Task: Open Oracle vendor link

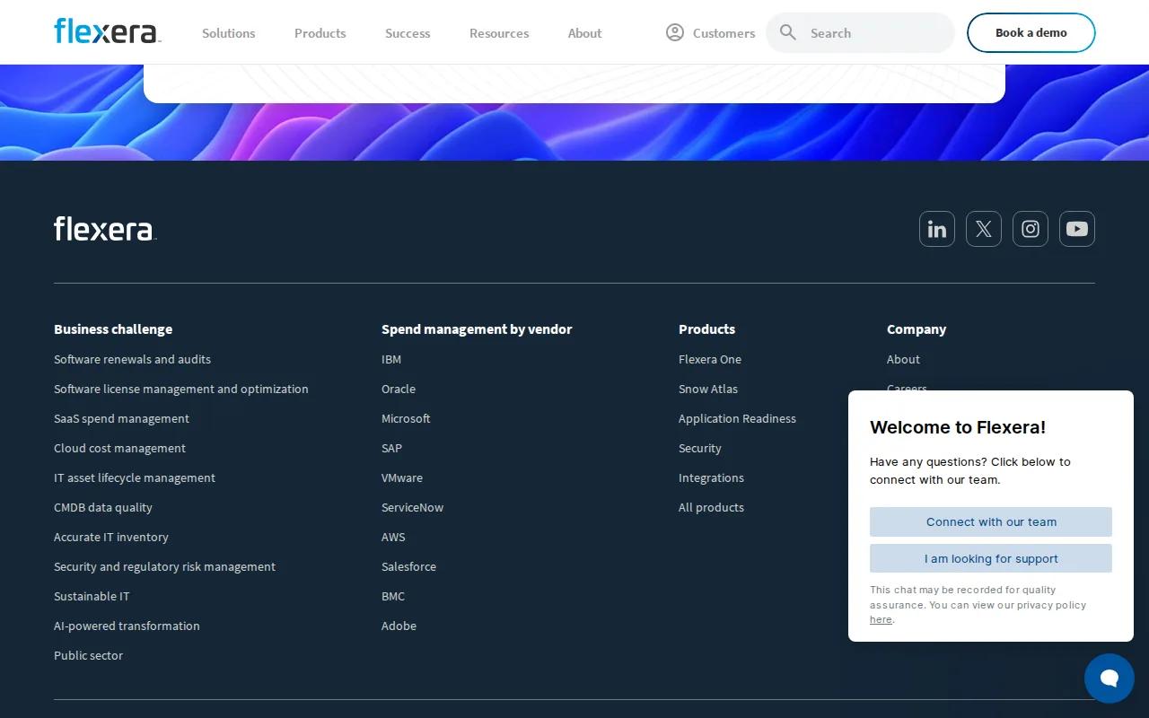Action: click(x=399, y=389)
